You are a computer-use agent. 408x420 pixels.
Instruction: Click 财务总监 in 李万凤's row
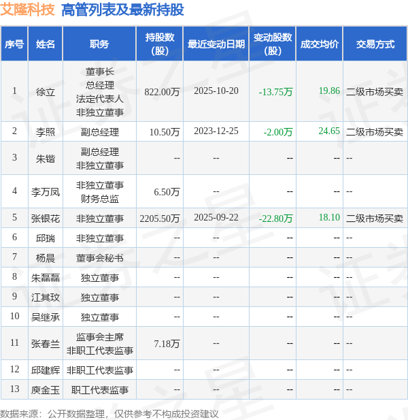99,199
